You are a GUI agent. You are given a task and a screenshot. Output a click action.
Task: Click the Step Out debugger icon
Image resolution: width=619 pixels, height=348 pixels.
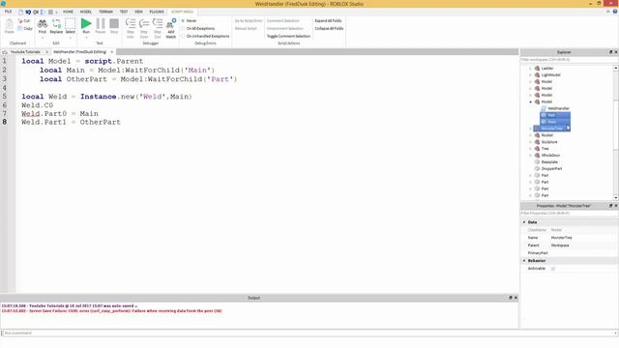click(158, 23)
